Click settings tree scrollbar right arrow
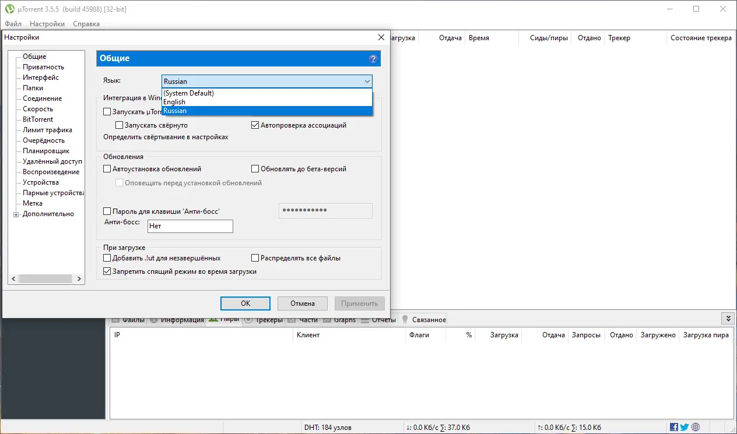This screenshot has width=737, height=434. 79,279
